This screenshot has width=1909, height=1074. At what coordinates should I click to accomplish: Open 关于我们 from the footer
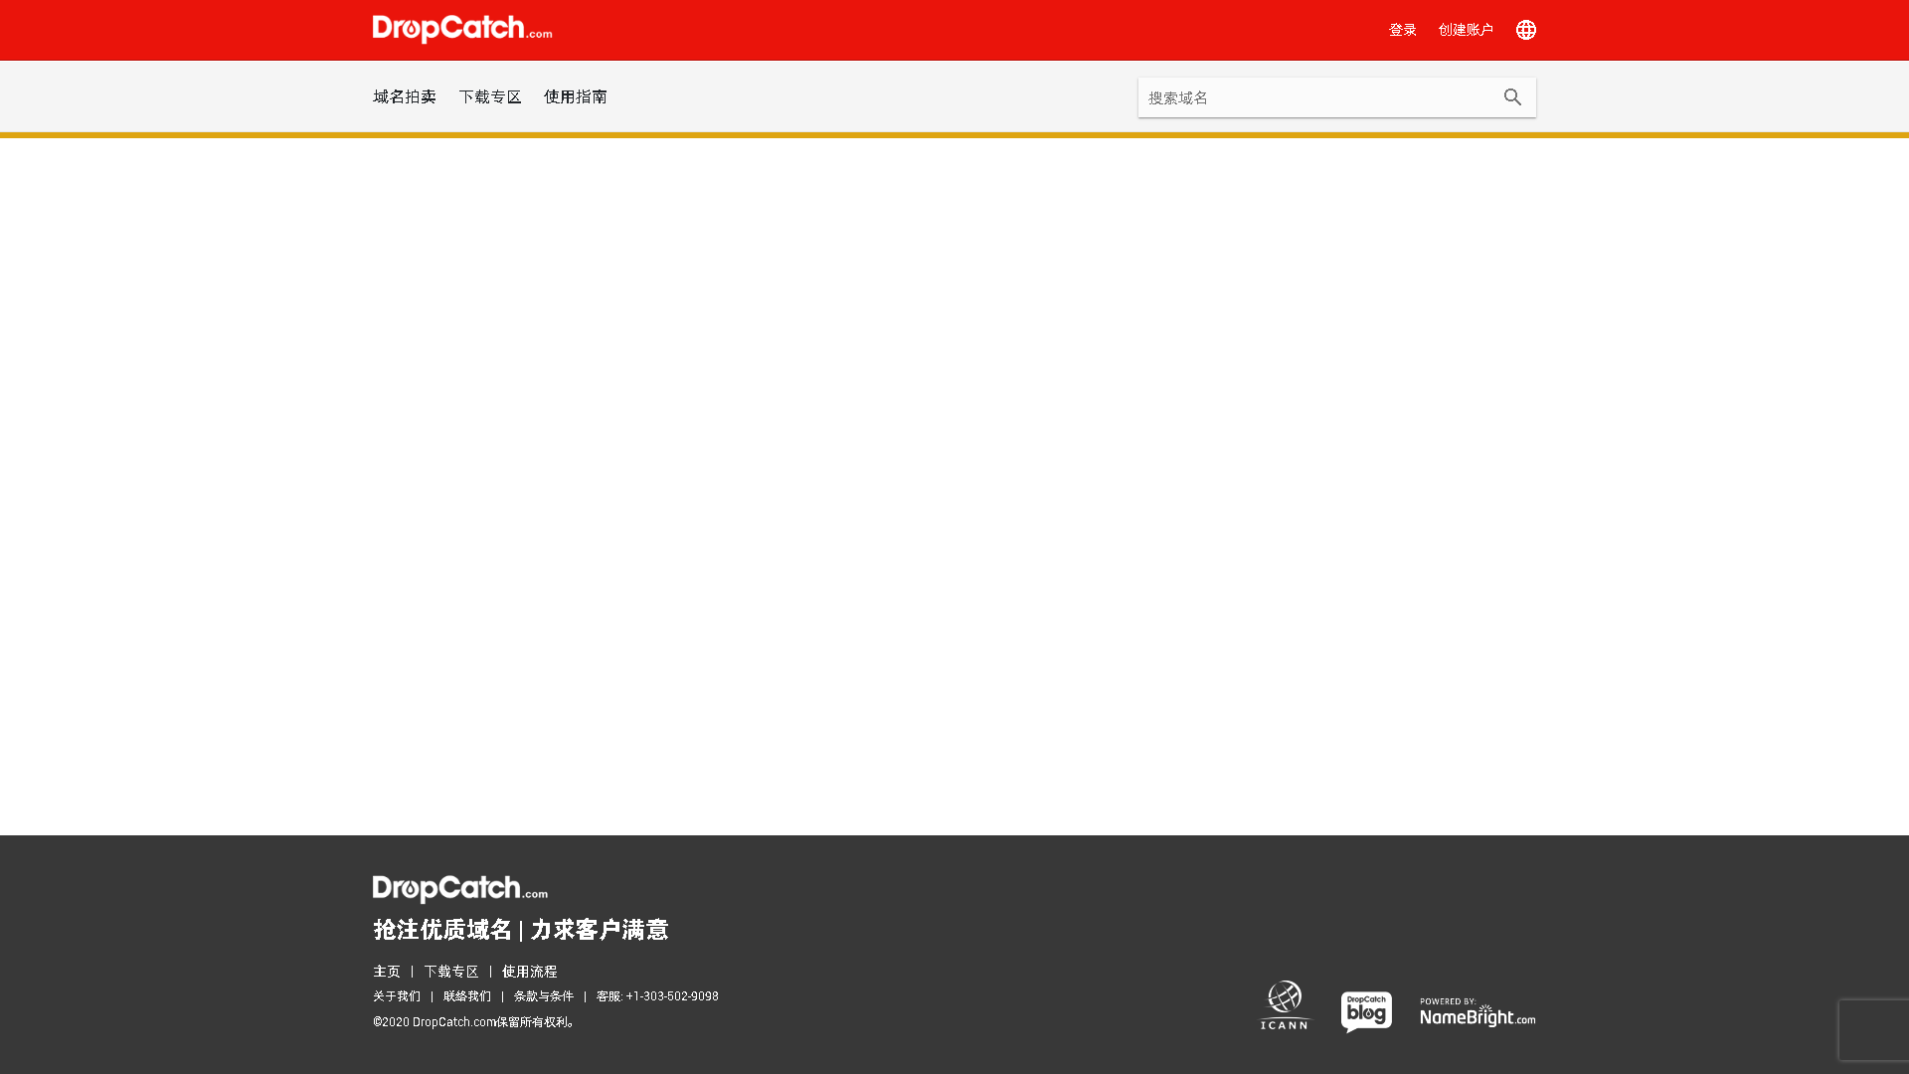click(397, 995)
